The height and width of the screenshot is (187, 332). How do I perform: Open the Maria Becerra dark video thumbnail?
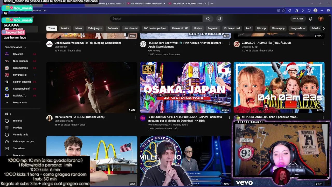(x=92, y=87)
